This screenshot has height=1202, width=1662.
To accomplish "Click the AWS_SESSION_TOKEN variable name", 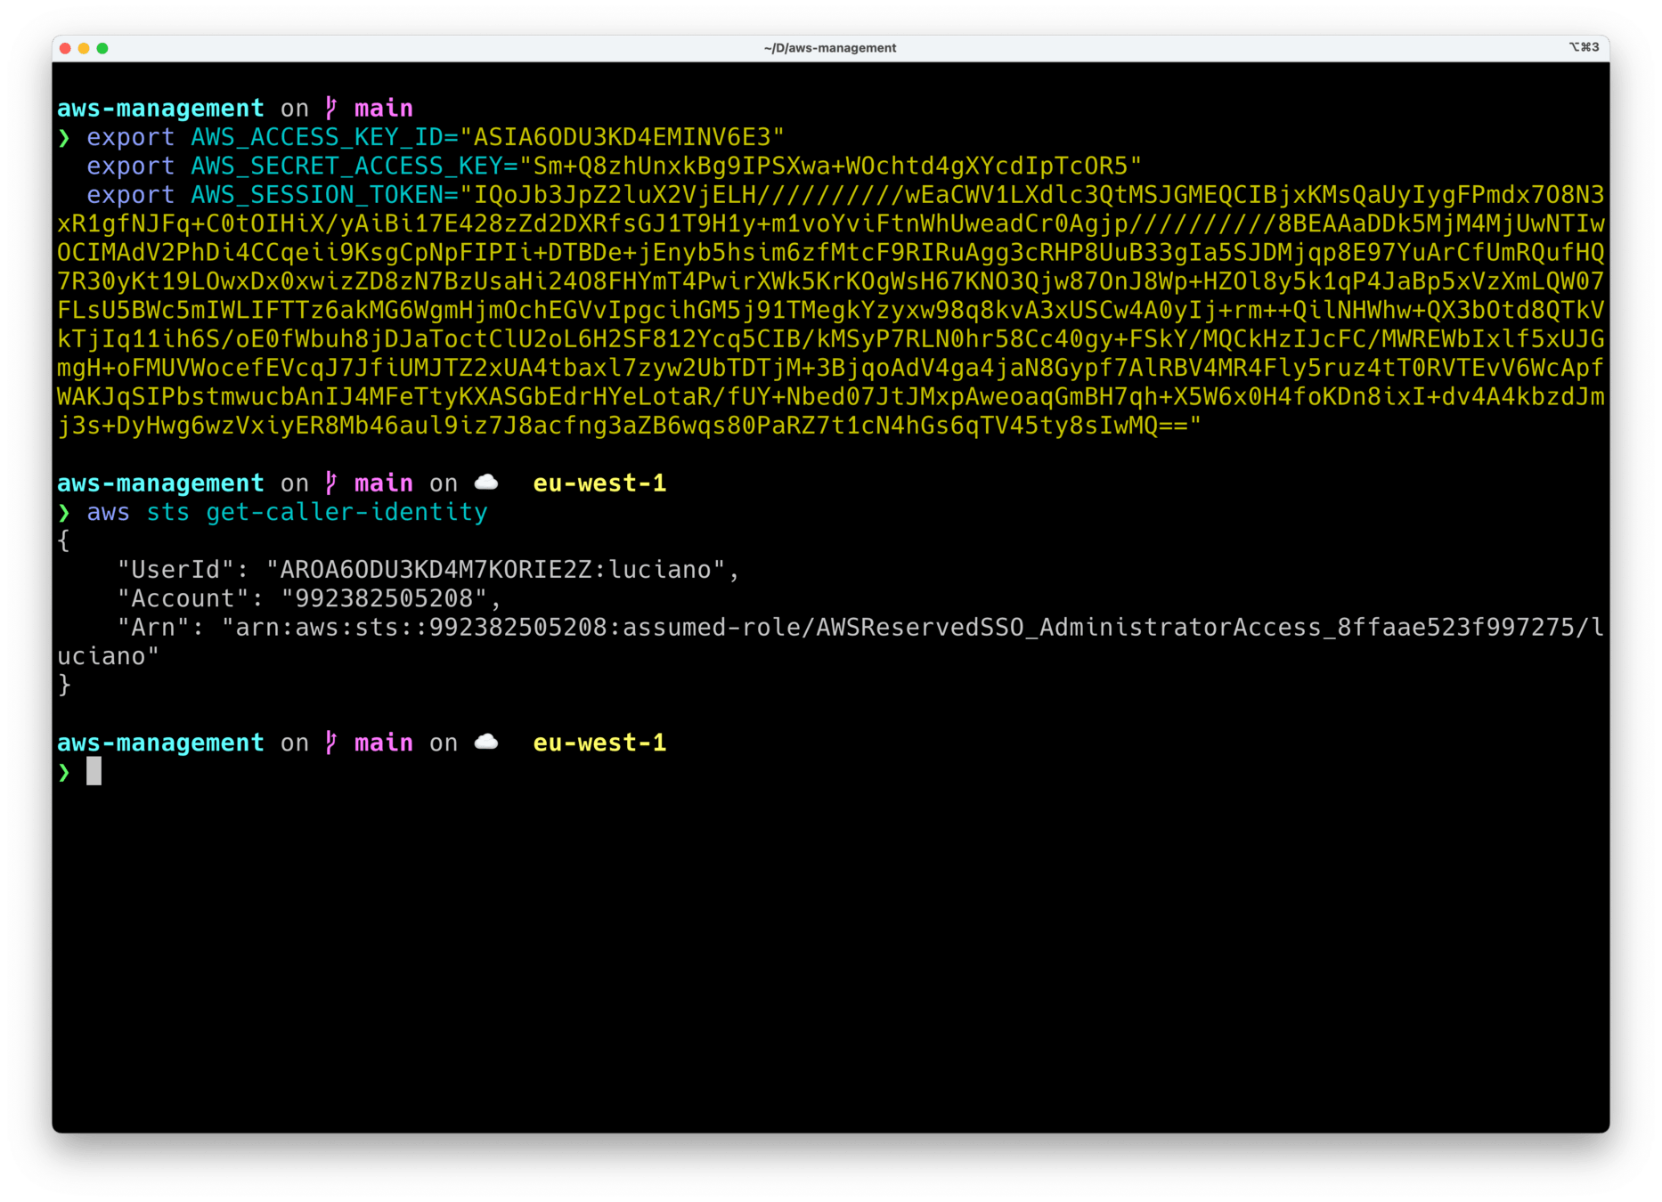I will [317, 195].
